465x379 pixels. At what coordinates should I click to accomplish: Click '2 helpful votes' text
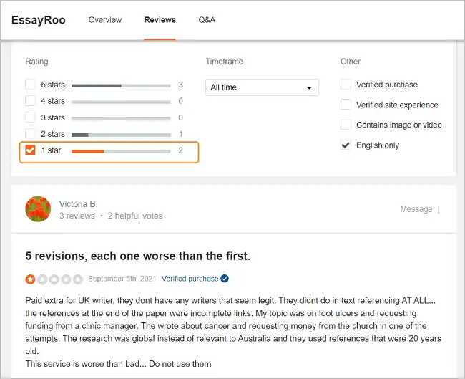tap(135, 216)
